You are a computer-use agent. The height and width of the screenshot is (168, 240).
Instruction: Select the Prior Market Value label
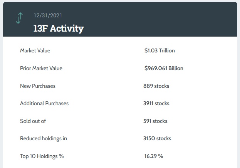click(41, 68)
